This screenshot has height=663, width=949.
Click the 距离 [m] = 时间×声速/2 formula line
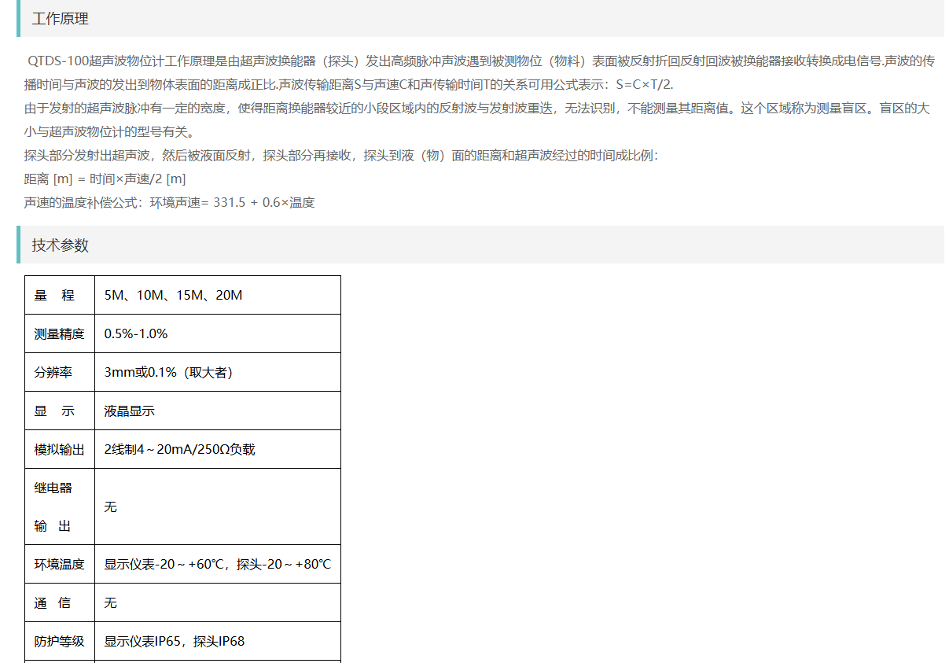pos(105,179)
